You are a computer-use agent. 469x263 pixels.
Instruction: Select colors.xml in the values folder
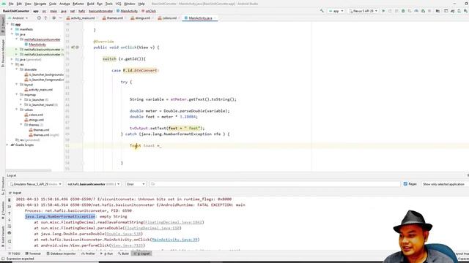point(34,115)
